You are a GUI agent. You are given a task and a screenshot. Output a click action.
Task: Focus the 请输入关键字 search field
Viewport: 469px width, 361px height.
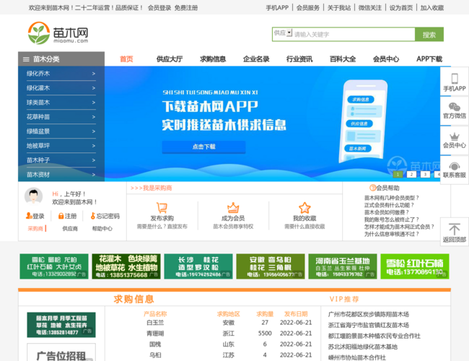(x=354, y=35)
